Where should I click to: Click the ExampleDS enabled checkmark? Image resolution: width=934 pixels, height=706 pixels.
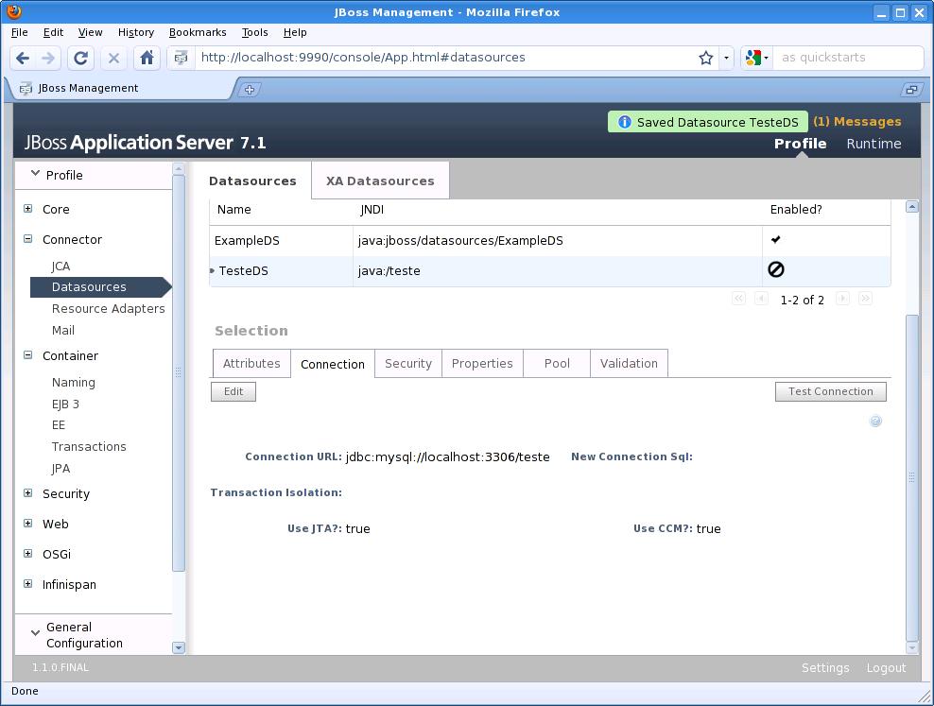(775, 239)
